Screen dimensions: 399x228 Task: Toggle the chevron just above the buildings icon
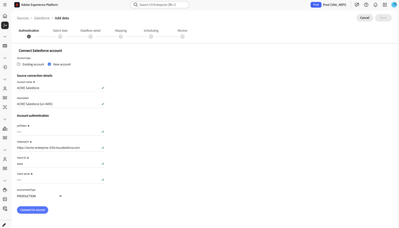click(5, 119)
